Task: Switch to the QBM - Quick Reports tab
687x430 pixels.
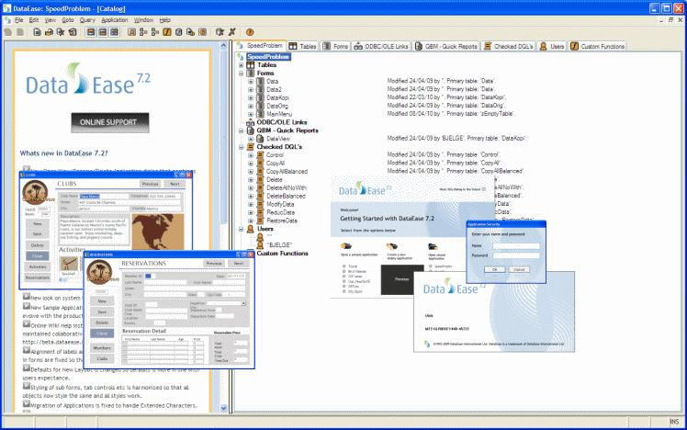Action: [x=446, y=46]
